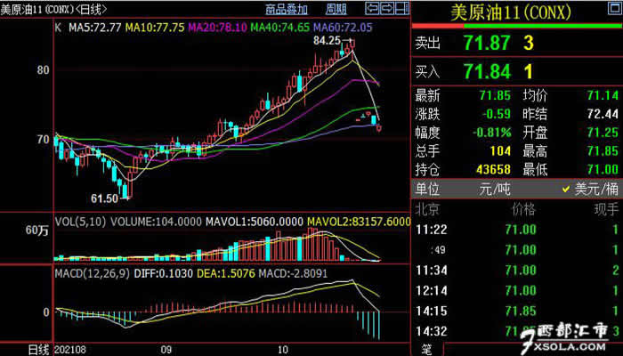The image size is (623, 356).
Task: Click the MA5:72.77 indicator label
Action: tap(94, 28)
